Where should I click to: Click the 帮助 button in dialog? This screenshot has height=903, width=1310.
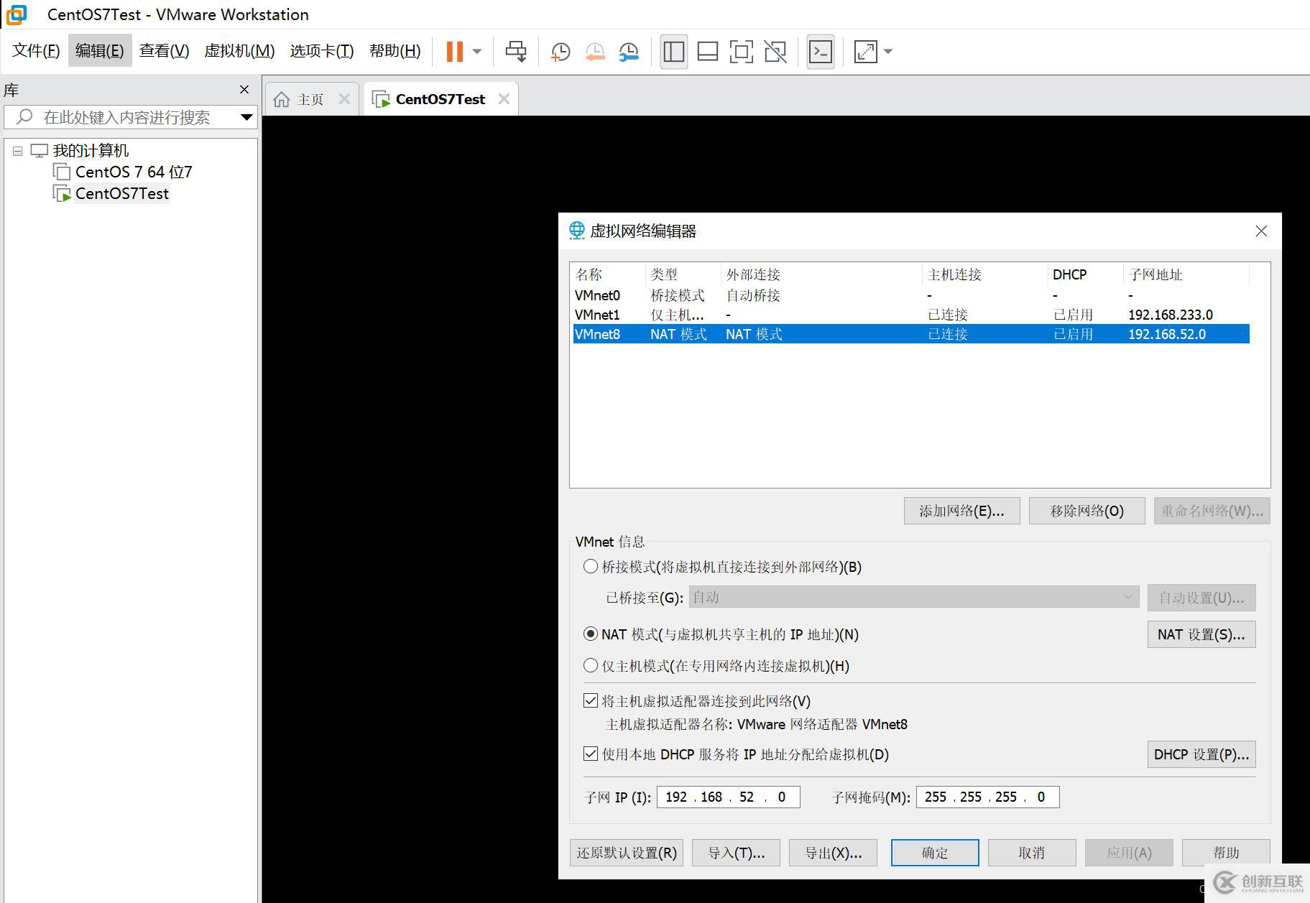tap(1226, 853)
